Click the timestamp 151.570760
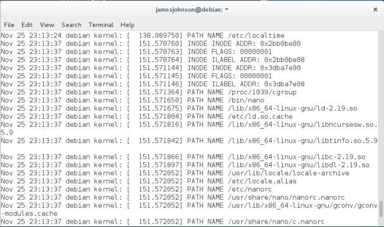The height and width of the screenshot is (227, 384). (159, 44)
